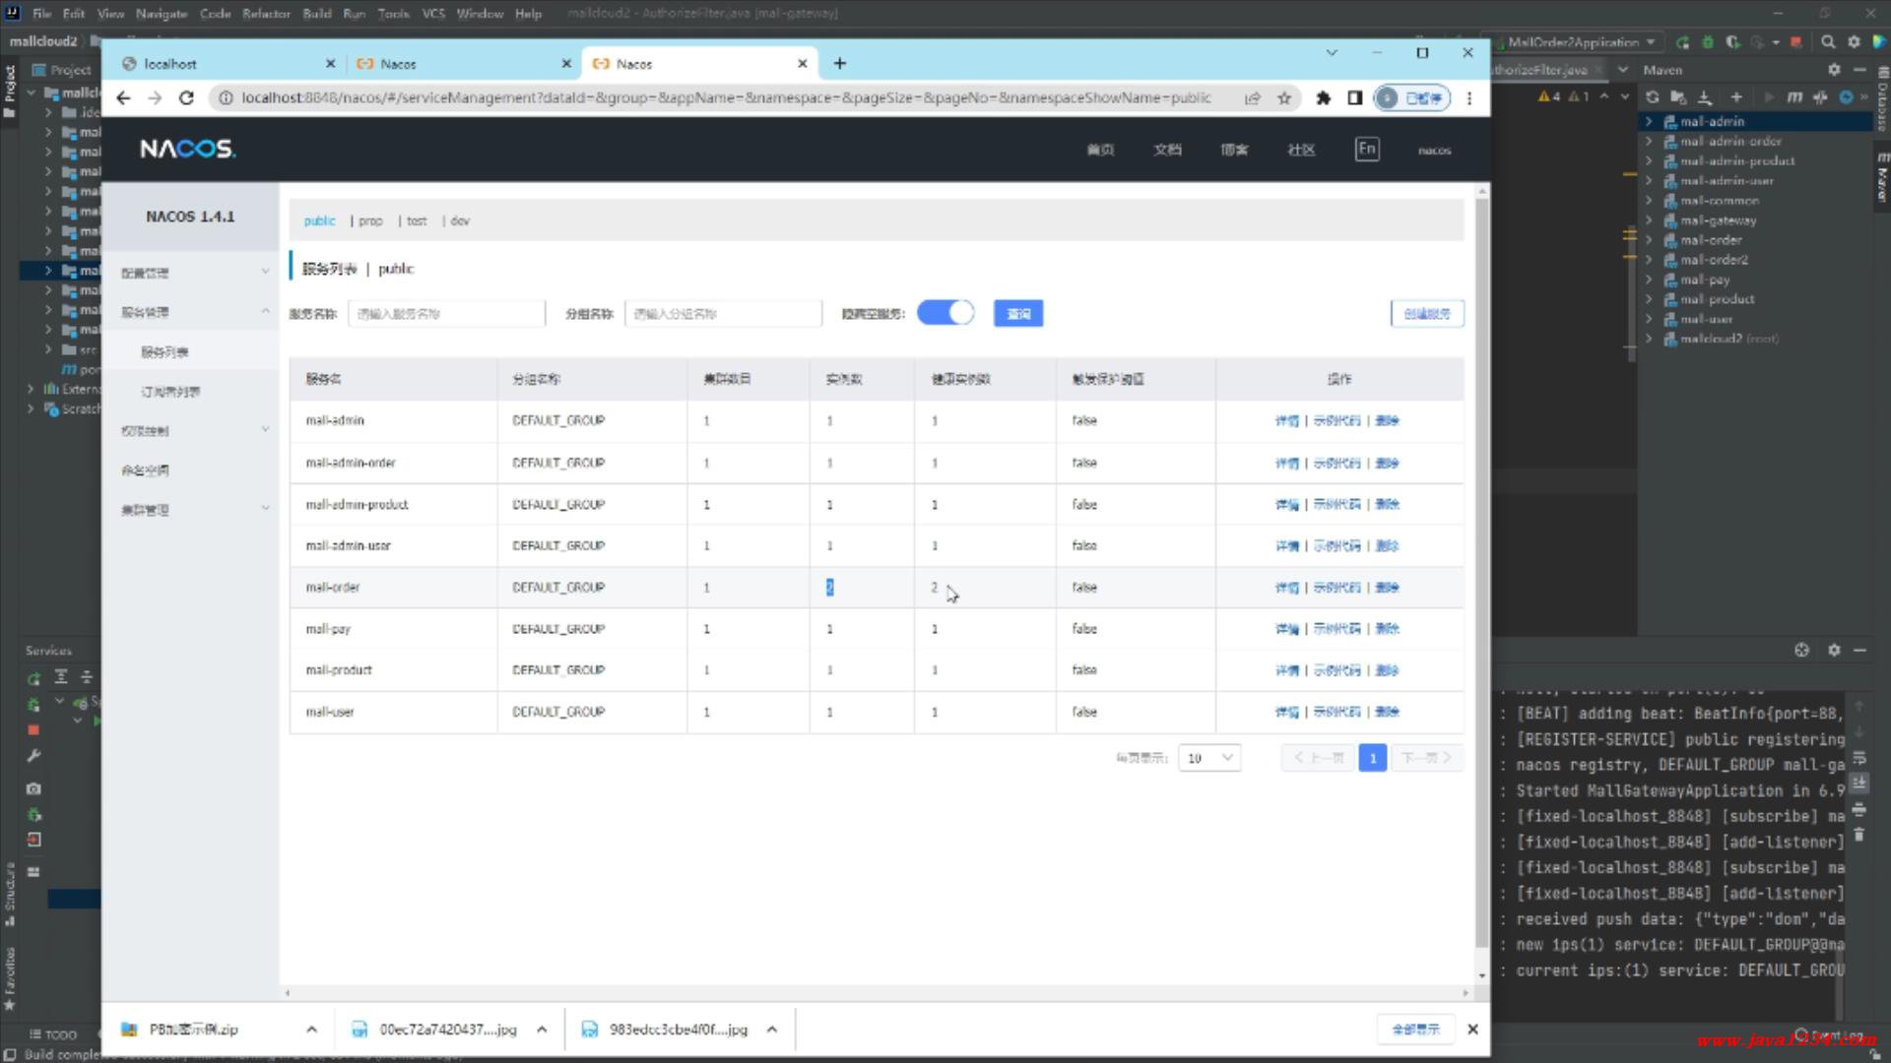
Task: Expand mall-admin Maven module
Action: (x=1649, y=121)
